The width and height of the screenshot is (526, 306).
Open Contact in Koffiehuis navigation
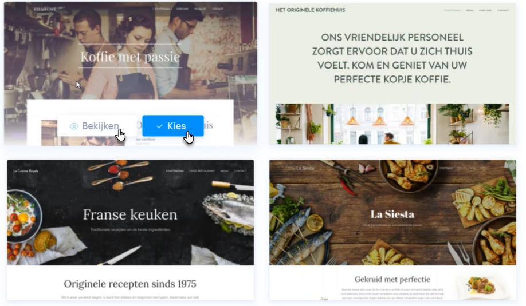click(503, 10)
